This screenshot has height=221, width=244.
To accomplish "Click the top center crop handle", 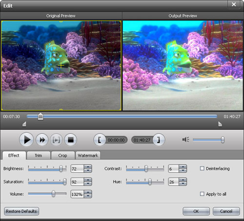I will pos(61,21).
